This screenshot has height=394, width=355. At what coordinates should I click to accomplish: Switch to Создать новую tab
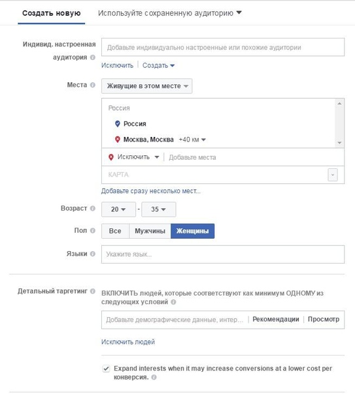tap(52, 13)
